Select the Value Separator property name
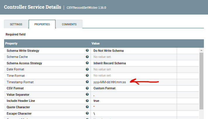Image resolution: width=208 pixels, height=119 pixels. pos(18,95)
